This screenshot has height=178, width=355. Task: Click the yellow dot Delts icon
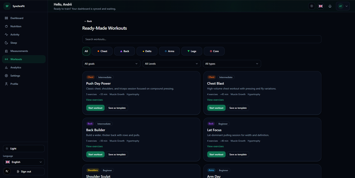coord(143,51)
